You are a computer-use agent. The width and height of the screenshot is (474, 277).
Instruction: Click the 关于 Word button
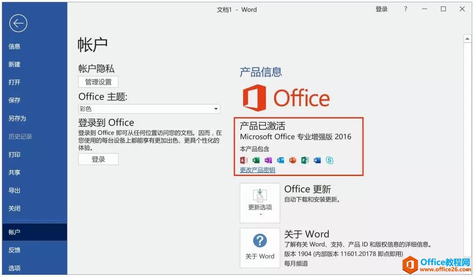[x=260, y=248]
